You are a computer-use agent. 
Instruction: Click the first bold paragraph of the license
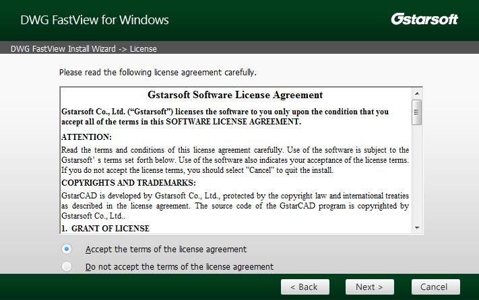coord(225,116)
